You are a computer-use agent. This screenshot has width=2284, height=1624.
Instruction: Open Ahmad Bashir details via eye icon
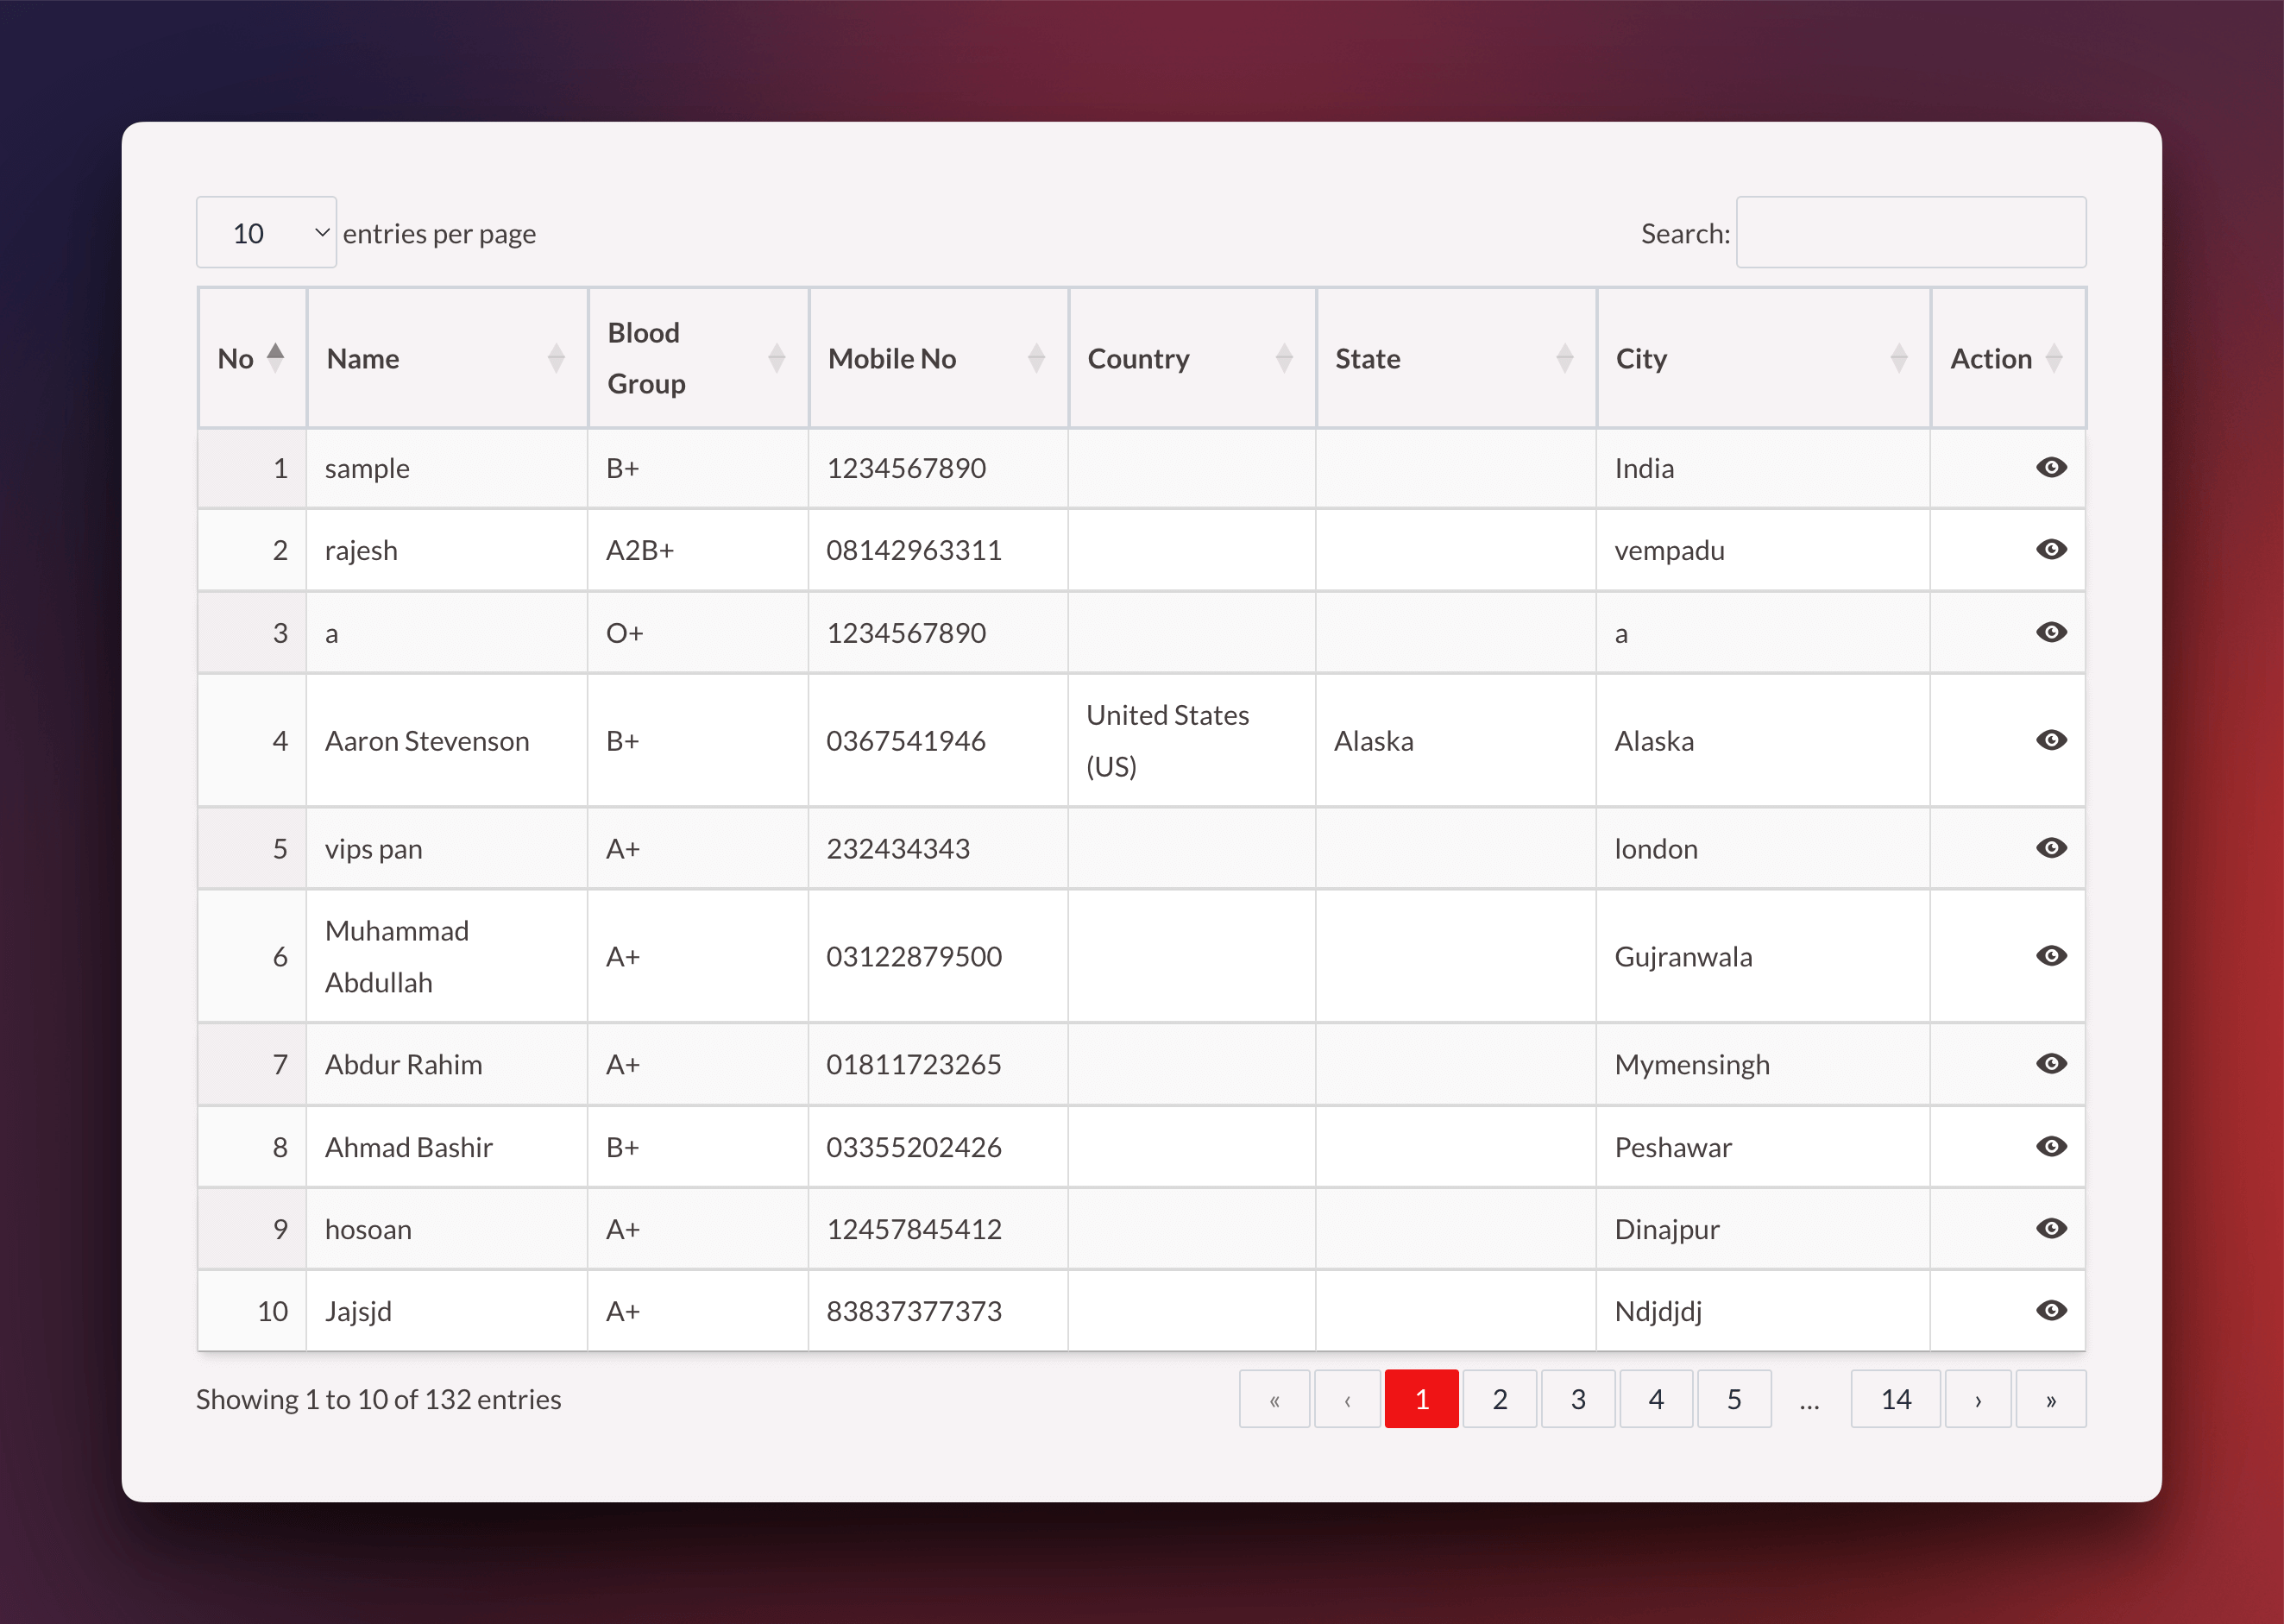(x=2051, y=1147)
